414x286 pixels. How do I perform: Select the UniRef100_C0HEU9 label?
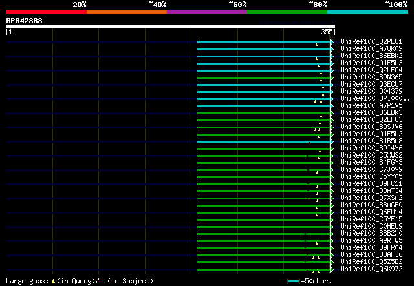[x=371, y=227]
